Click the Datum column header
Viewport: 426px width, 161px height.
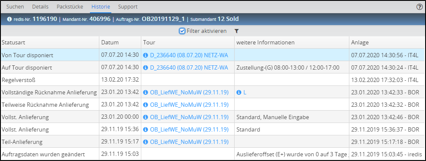coord(120,43)
